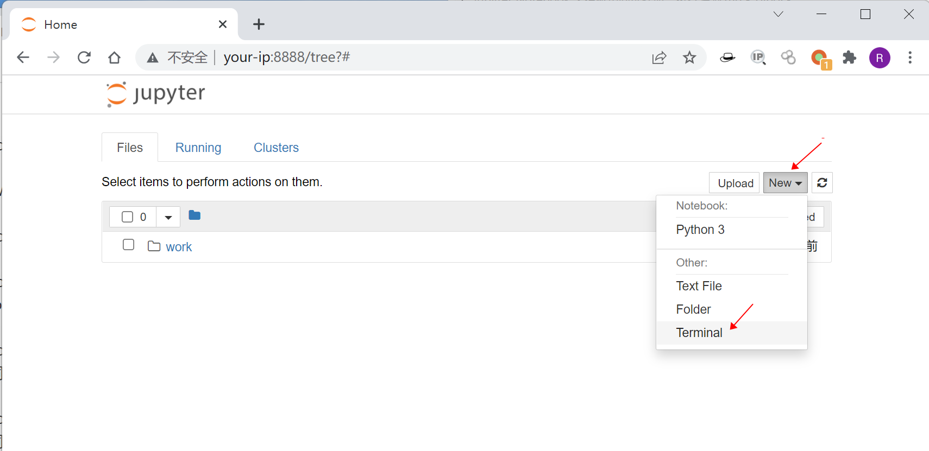The height and width of the screenshot is (451, 929).
Task: Click the refresh notebook list icon
Action: [822, 183]
